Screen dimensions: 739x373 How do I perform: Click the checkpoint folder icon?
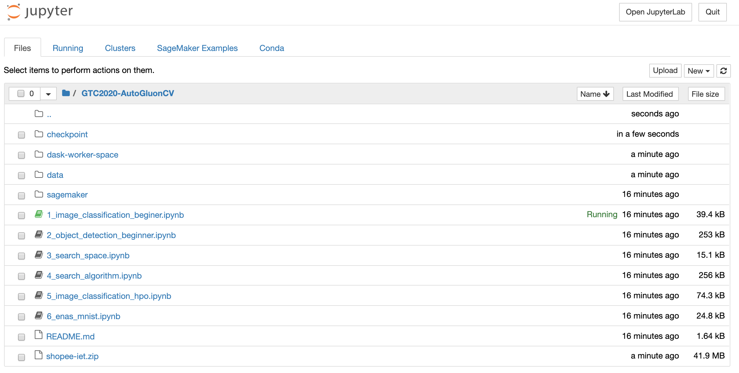pyautogui.click(x=39, y=134)
